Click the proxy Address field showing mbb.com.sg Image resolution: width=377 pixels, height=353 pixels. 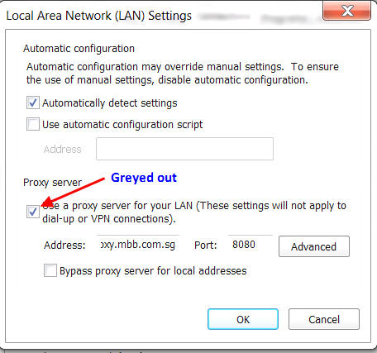pos(138,245)
